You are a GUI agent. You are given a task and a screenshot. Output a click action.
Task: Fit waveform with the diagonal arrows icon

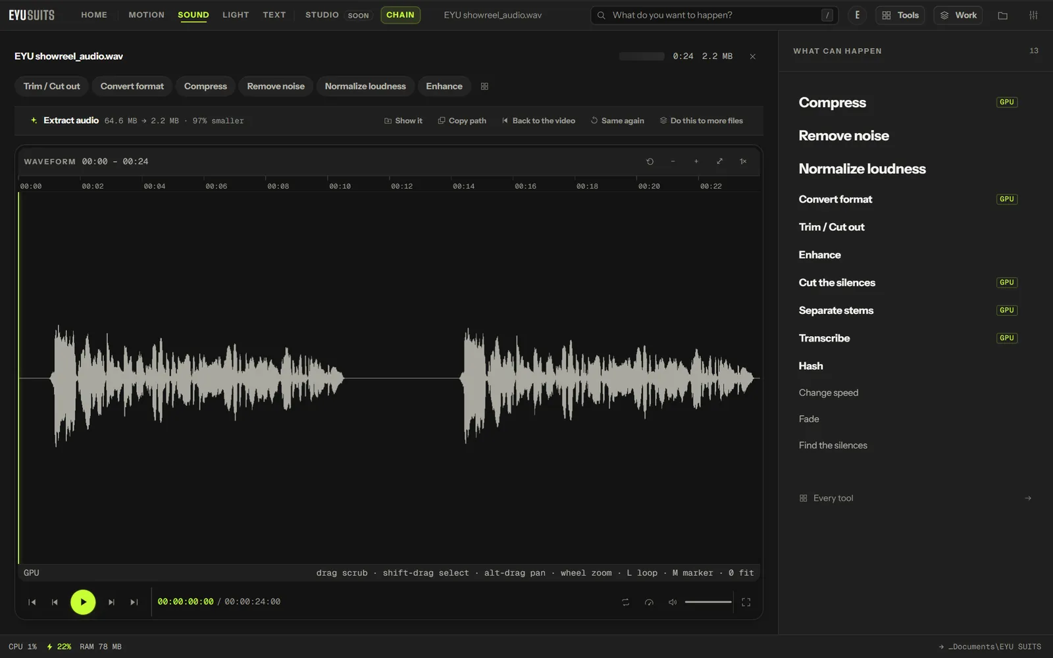tap(719, 161)
